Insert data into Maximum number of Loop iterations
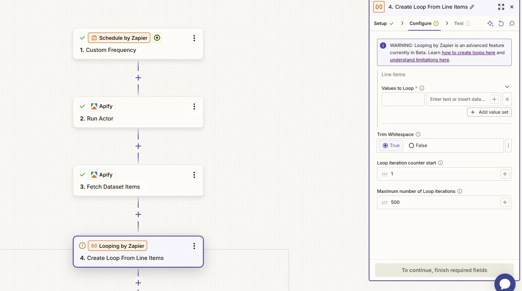 tap(505, 202)
